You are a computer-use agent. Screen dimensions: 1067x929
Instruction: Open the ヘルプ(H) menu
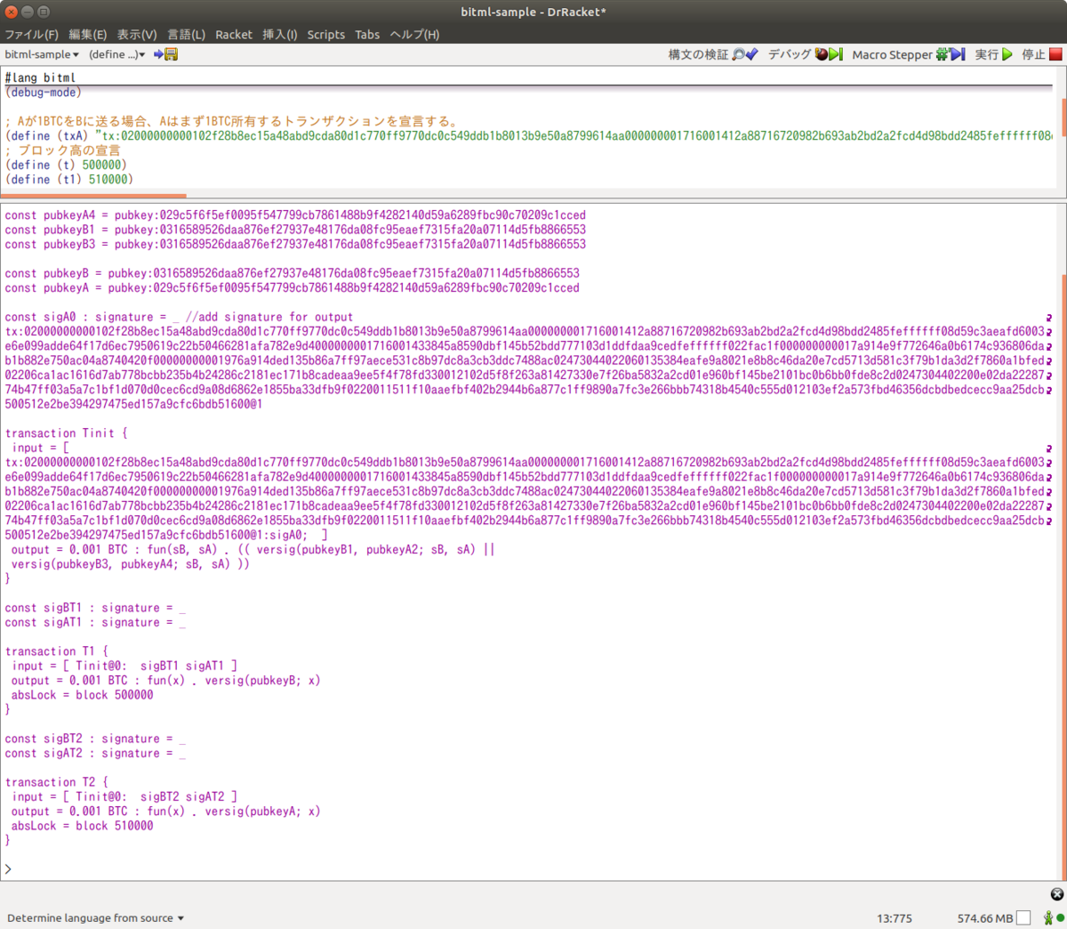coord(414,34)
